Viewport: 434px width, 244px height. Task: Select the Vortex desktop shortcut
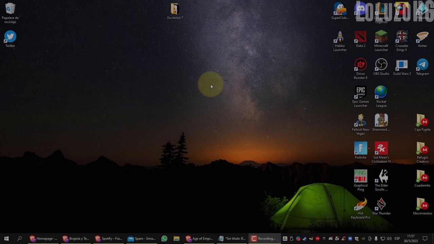pyautogui.click(x=422, y=39)
